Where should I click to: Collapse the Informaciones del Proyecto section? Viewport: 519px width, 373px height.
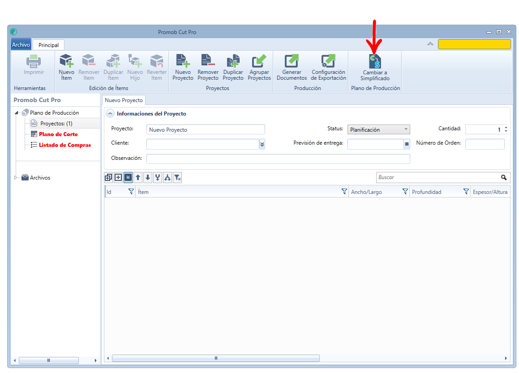pyautogui.click(x=110, y=114)
